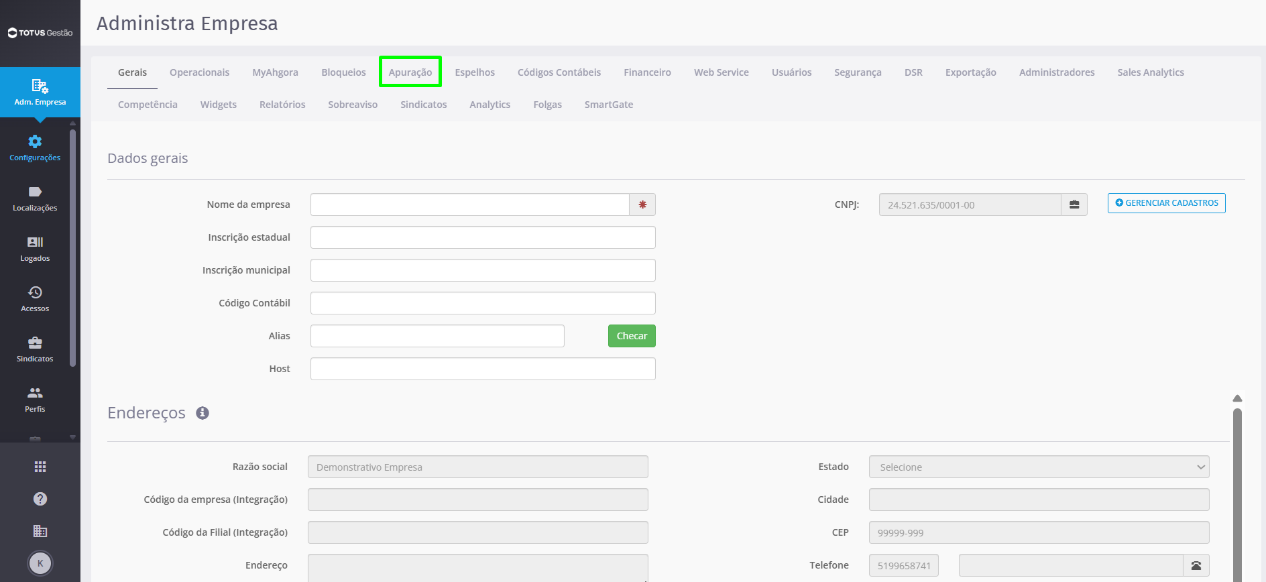
Task: Open the apps grid icon
Action: [40, 467]
